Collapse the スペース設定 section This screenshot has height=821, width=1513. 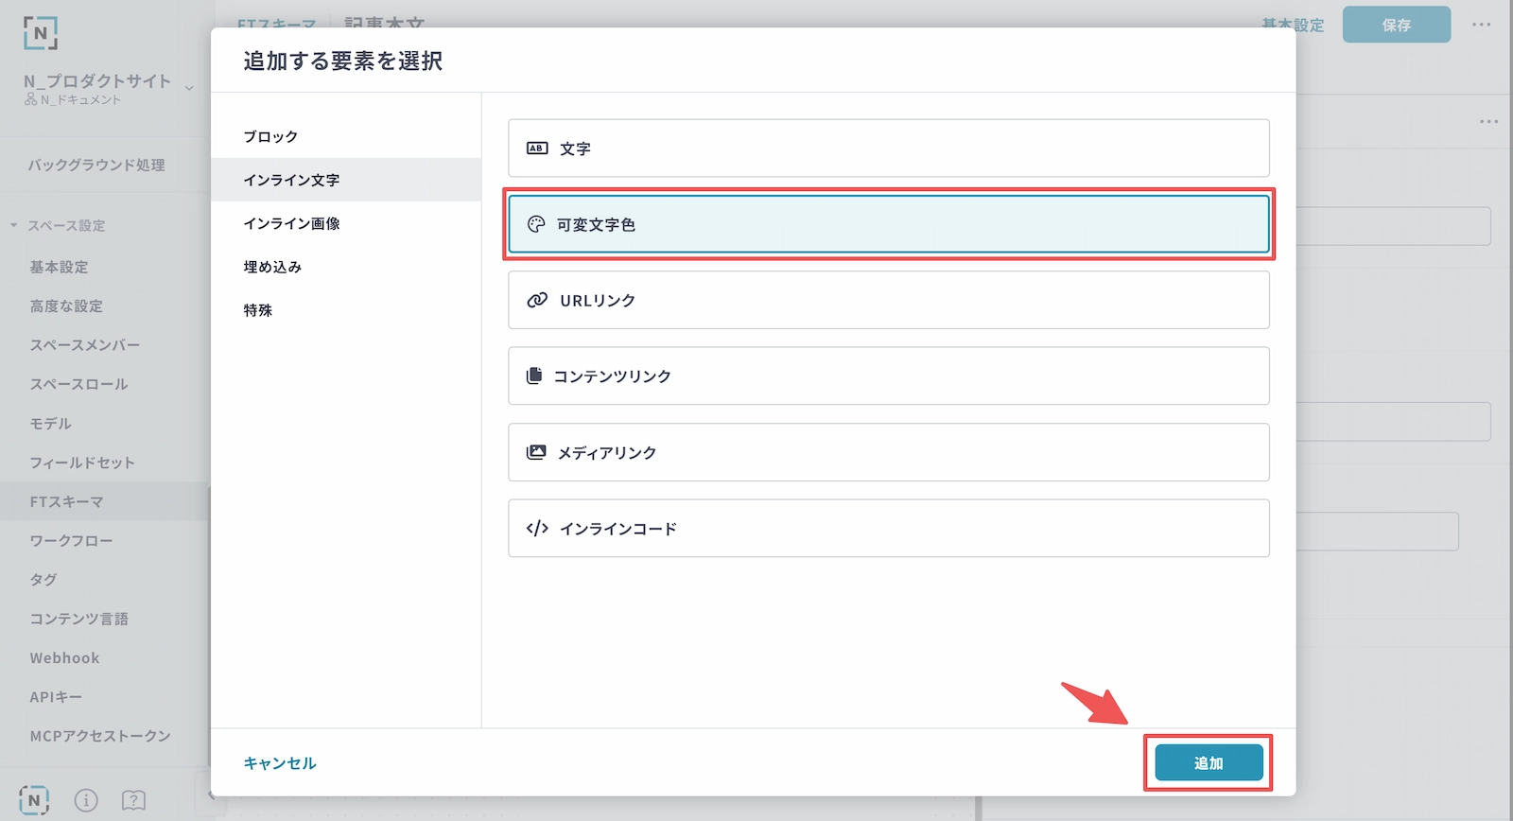14,225
